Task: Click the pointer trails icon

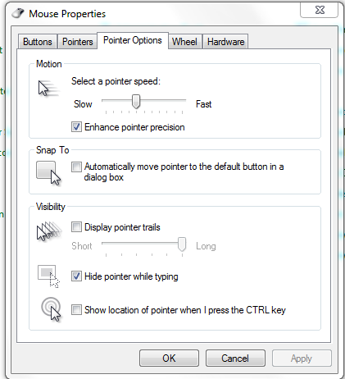Action: coord(49,231)
